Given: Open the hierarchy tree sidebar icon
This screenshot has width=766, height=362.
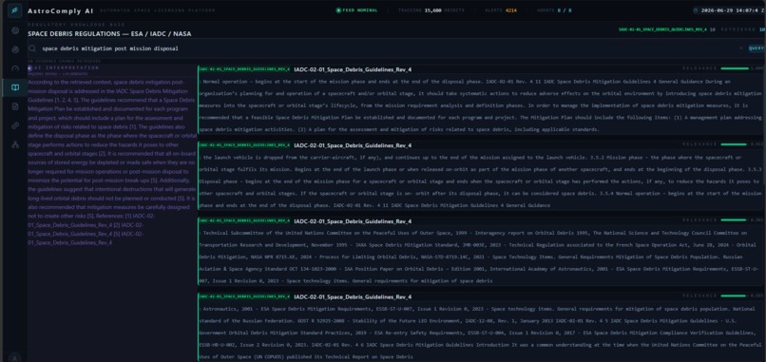Looking at the screenshot, I should [x=15, y=144].
